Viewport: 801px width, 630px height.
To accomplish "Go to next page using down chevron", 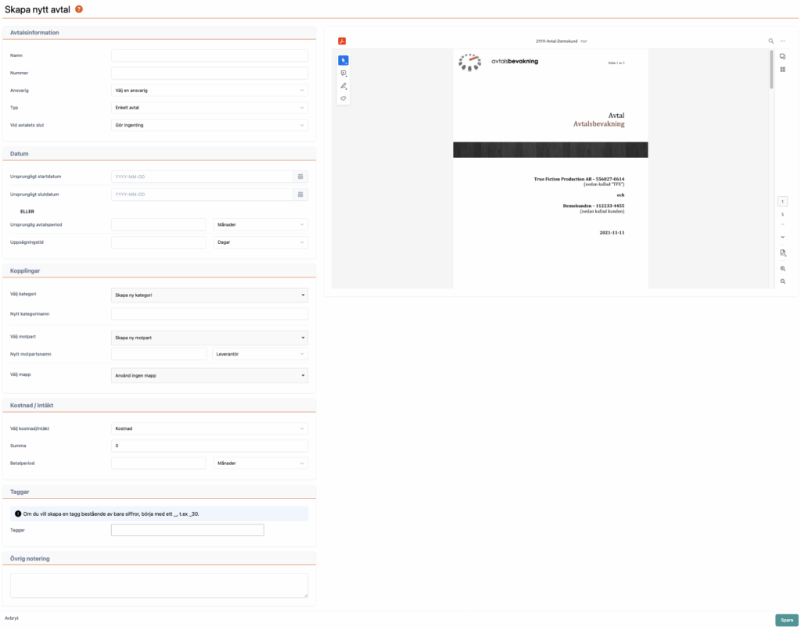I will (783, 237).
